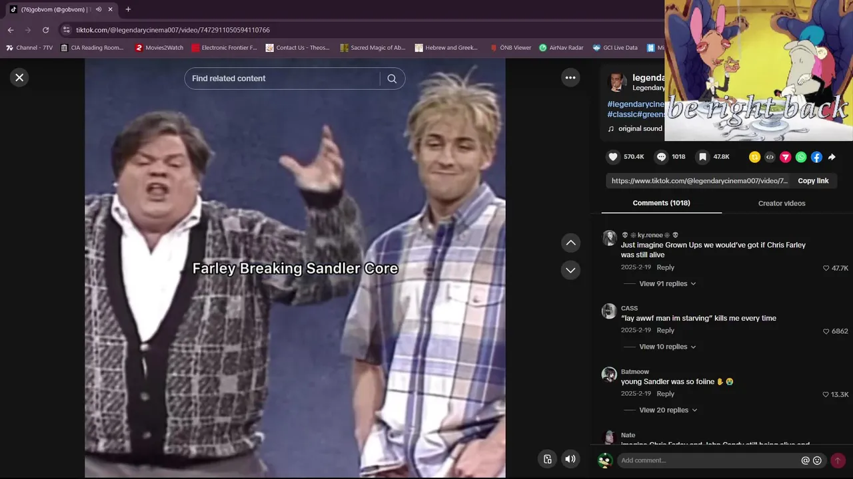Switch to the Creator videos tab

point(782,203)
